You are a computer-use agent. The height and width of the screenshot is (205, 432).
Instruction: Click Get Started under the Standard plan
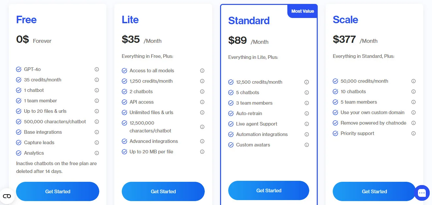268,190
